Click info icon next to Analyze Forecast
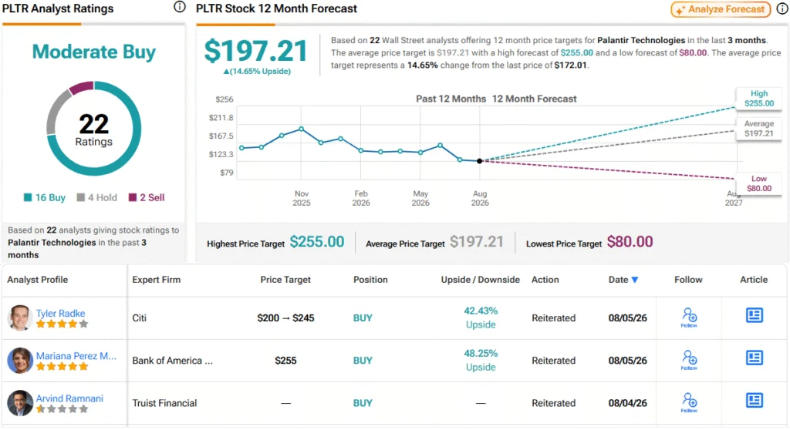The height and width of the screenshot is (430, 790). coord(782,8)
